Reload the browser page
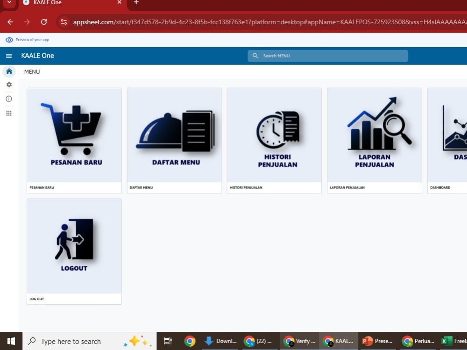Screen dimensions: 467x350 (44, 22)
